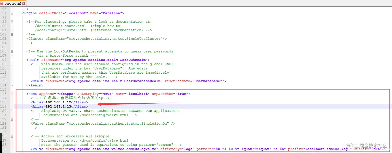Click the suffix ".txt" attribute value

click(374, 149)
